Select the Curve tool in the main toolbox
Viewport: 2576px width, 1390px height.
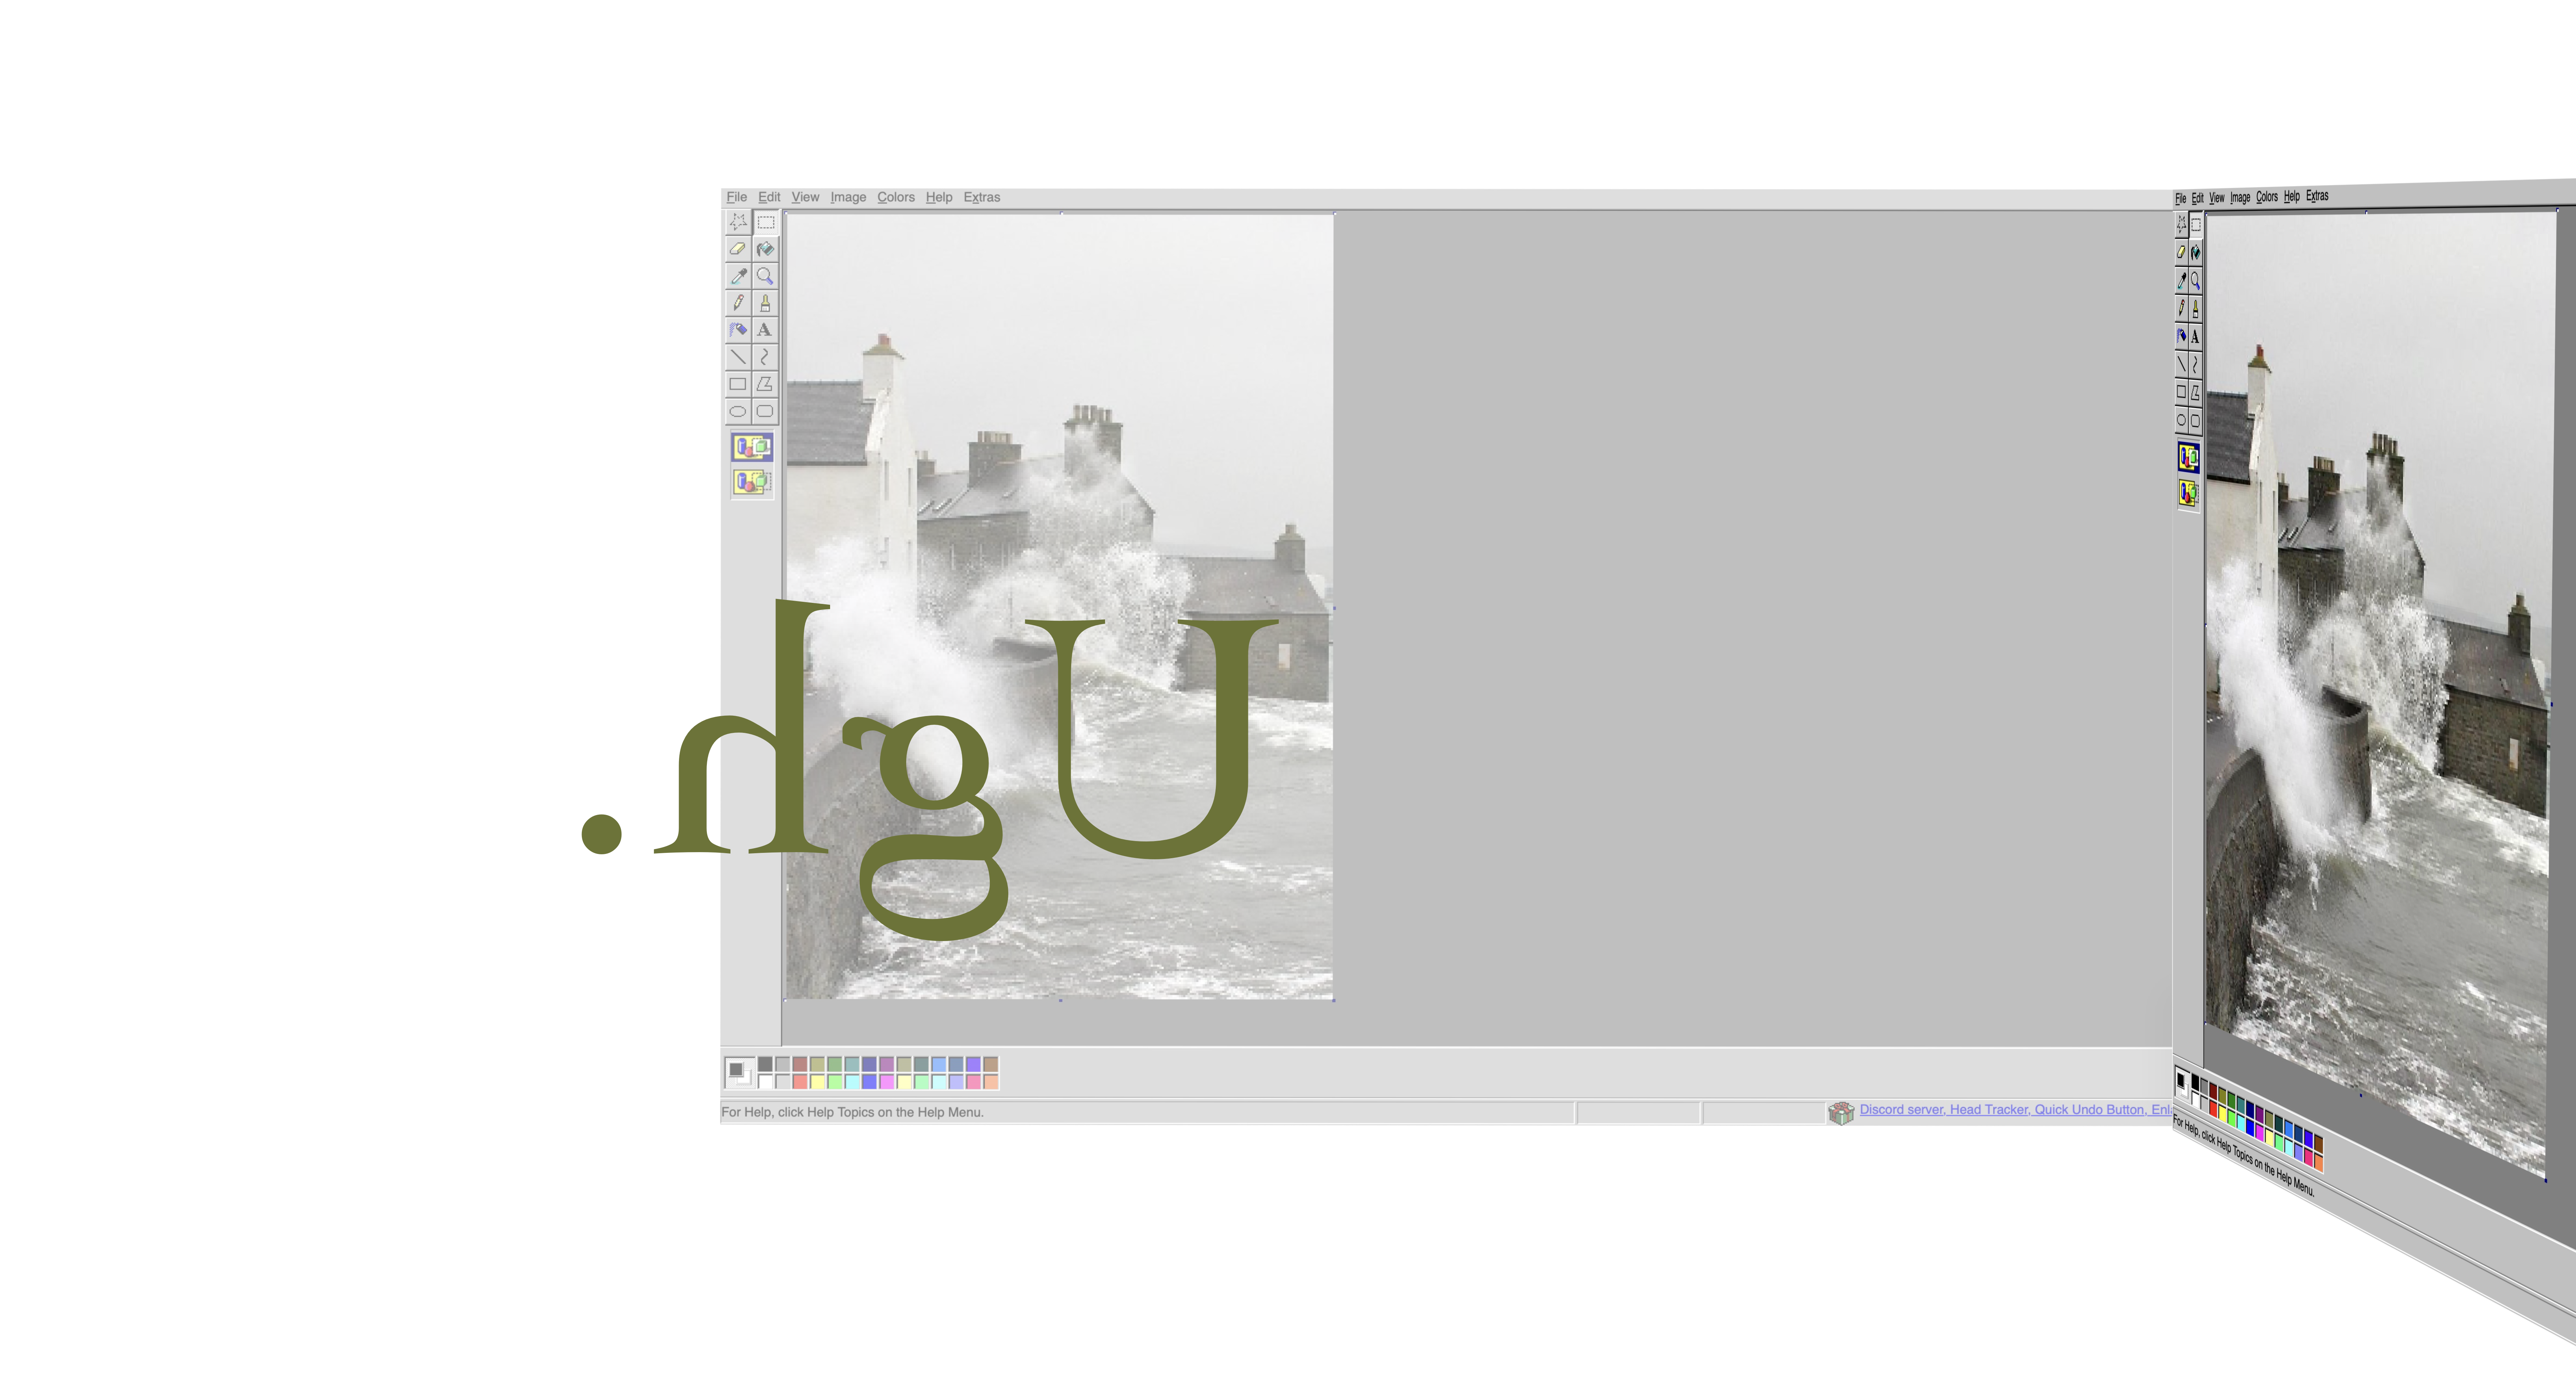tap(765, 357)
